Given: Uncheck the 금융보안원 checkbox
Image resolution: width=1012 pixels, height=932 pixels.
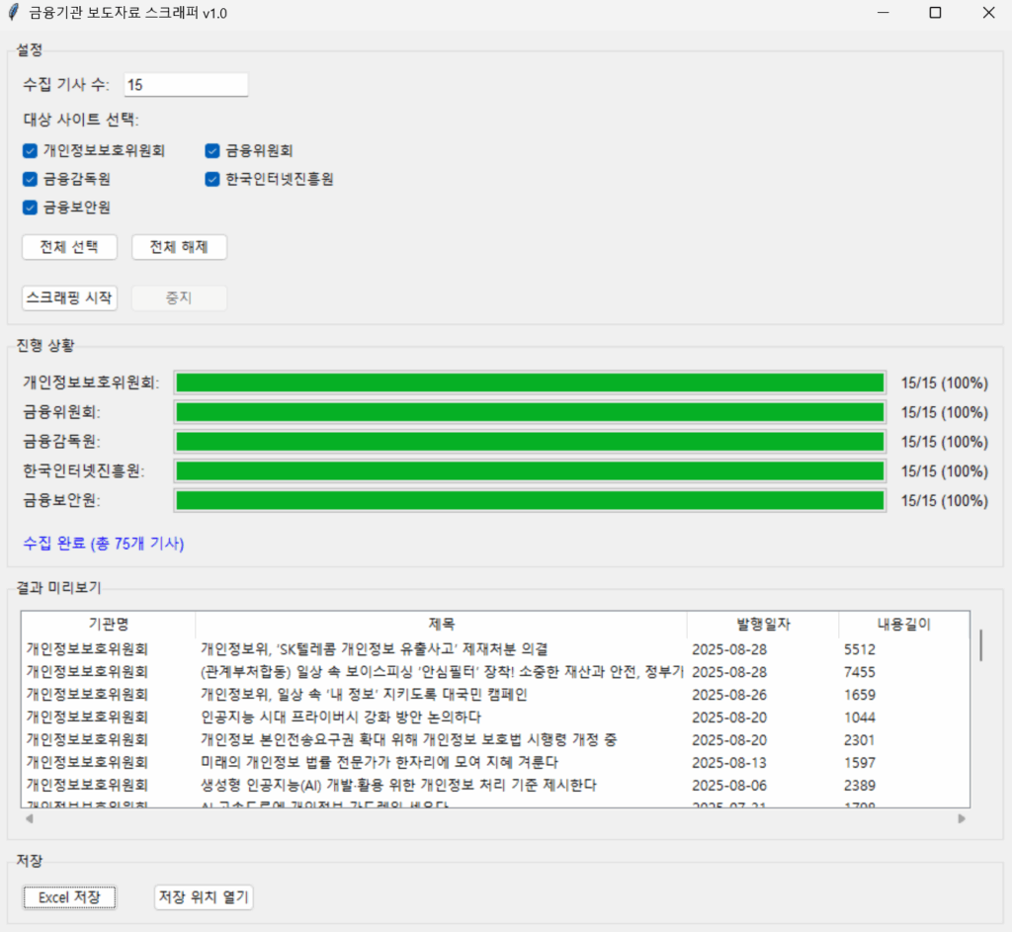Looking at the screenshot, I should click(30, 208).
